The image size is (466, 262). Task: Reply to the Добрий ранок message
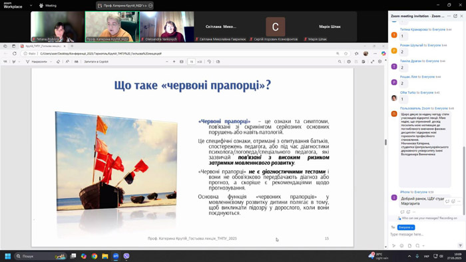402,212
